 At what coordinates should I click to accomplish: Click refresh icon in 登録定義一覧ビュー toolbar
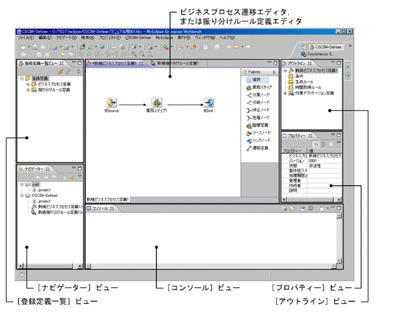(79, 71)
